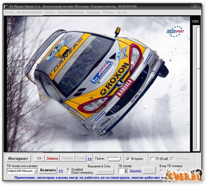Increase ТВ тюнер number with up arrow
Screen dimensions: 206x185
126,169
